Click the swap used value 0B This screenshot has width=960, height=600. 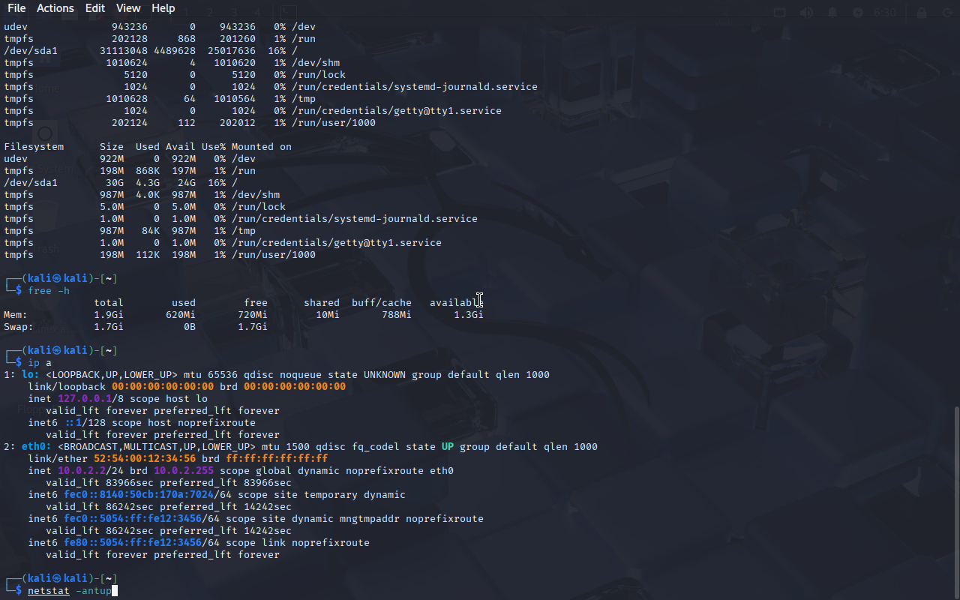coord(190,327)
